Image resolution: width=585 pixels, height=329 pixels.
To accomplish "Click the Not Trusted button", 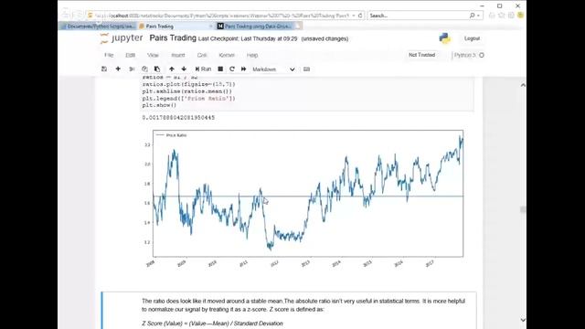I will (422, 55).
